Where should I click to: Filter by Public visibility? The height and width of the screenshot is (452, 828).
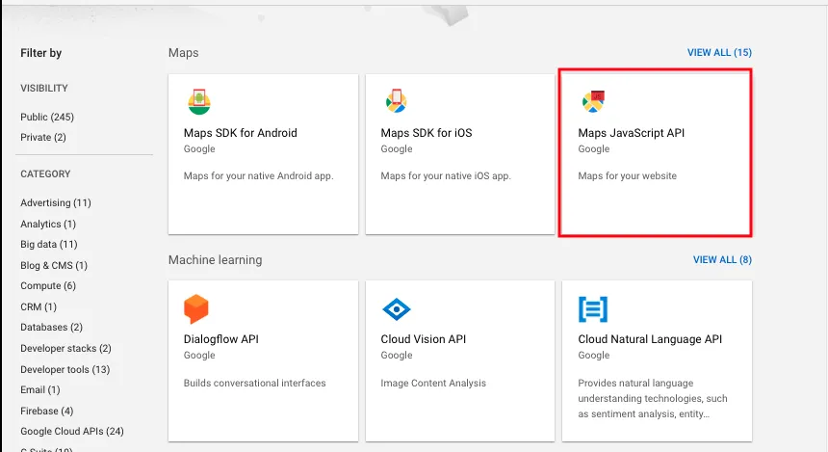tap(47, 117)
